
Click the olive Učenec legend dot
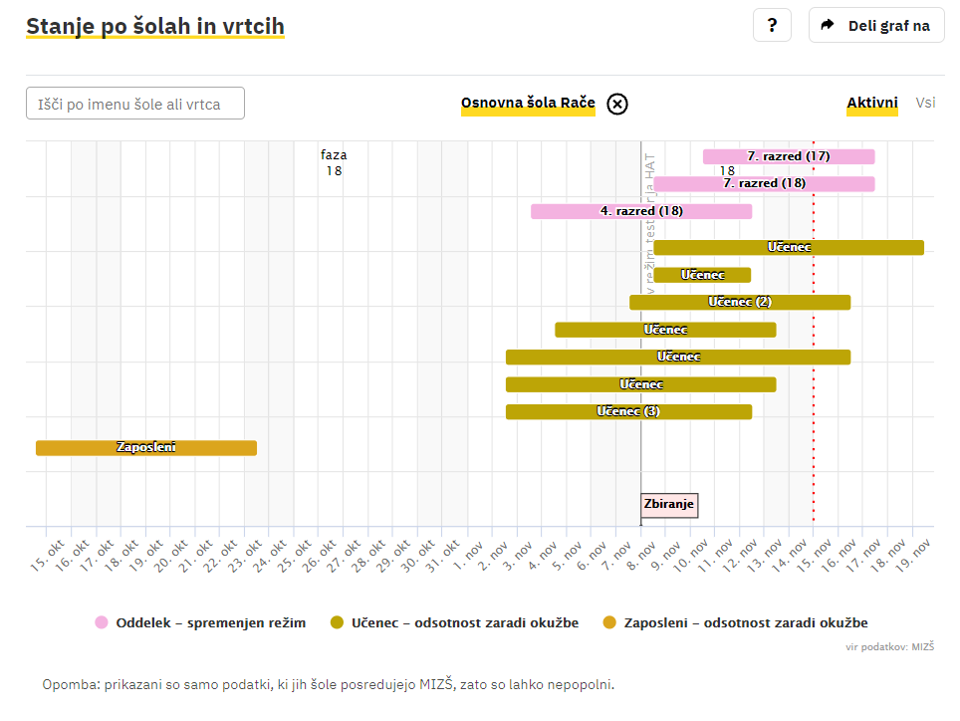coord(338,622)
